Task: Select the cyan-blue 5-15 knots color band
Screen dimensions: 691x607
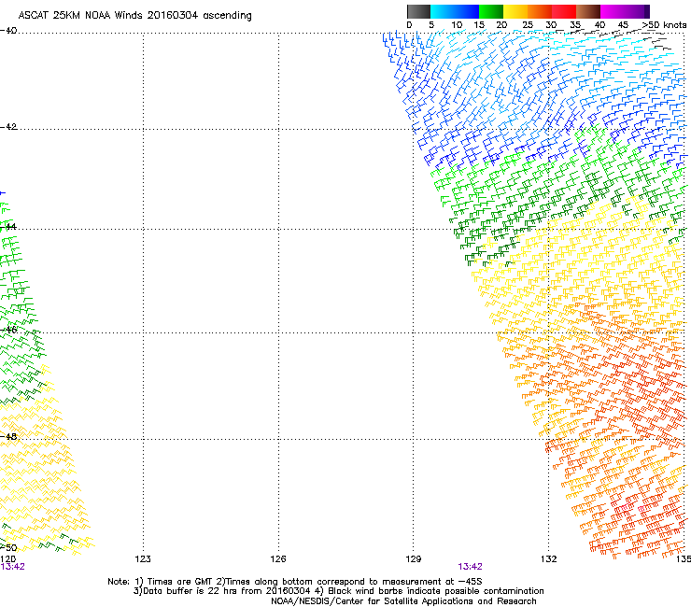Action: (x=455, y=11)
